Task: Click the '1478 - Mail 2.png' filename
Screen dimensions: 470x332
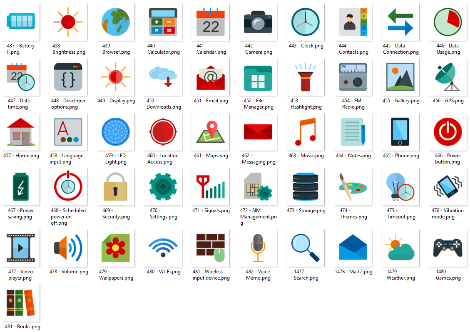Action: (354, 272)
